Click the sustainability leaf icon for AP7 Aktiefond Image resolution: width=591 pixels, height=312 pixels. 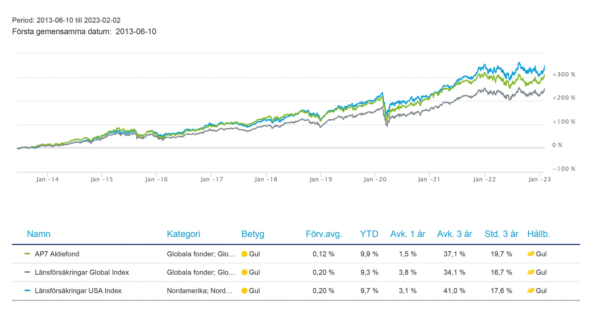530,254
